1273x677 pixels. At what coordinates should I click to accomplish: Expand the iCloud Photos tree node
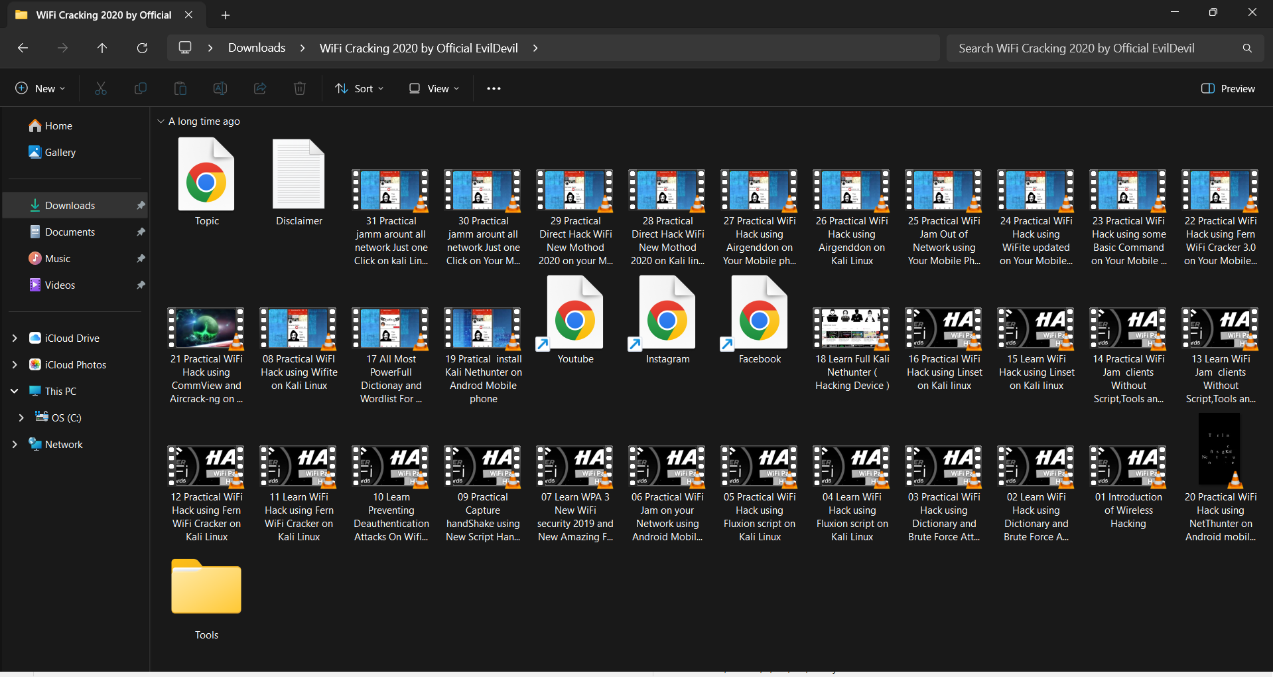15,365
